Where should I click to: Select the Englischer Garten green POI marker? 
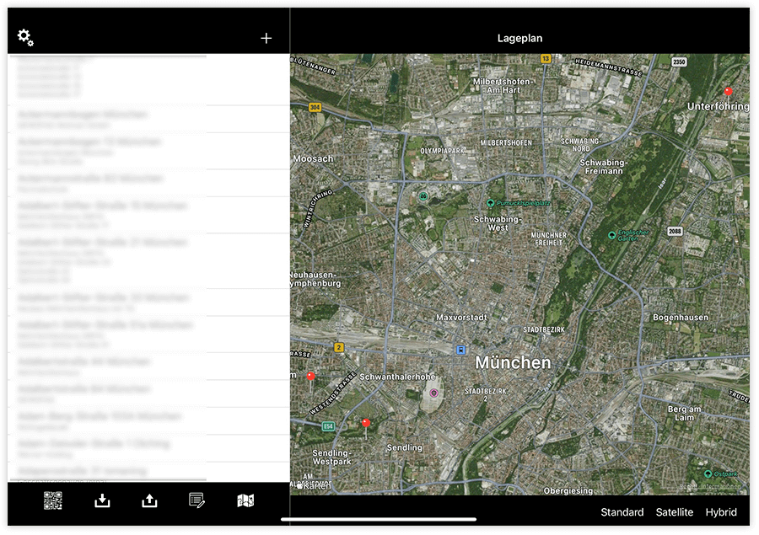[611, 236]
